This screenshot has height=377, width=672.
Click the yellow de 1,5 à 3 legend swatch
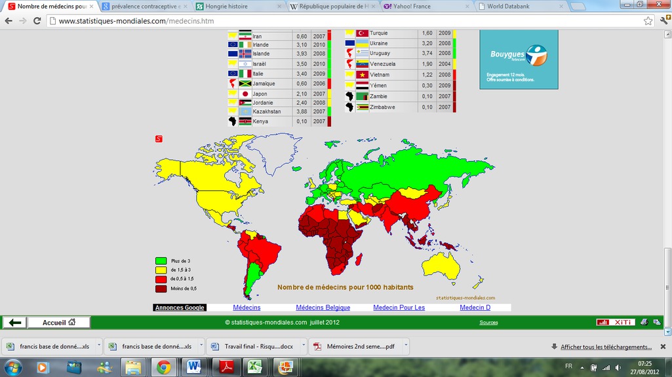point(161,270)
